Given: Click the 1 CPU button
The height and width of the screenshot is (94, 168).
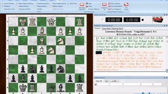Looking at the screenshot, I should click(x=114, y=81).
